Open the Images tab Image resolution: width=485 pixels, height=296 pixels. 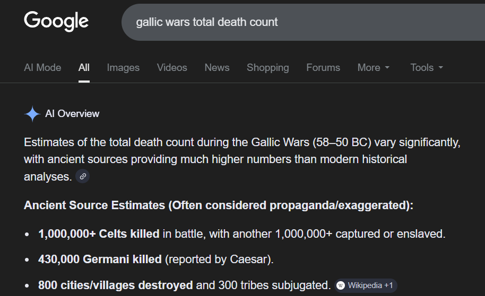(123, 68)
